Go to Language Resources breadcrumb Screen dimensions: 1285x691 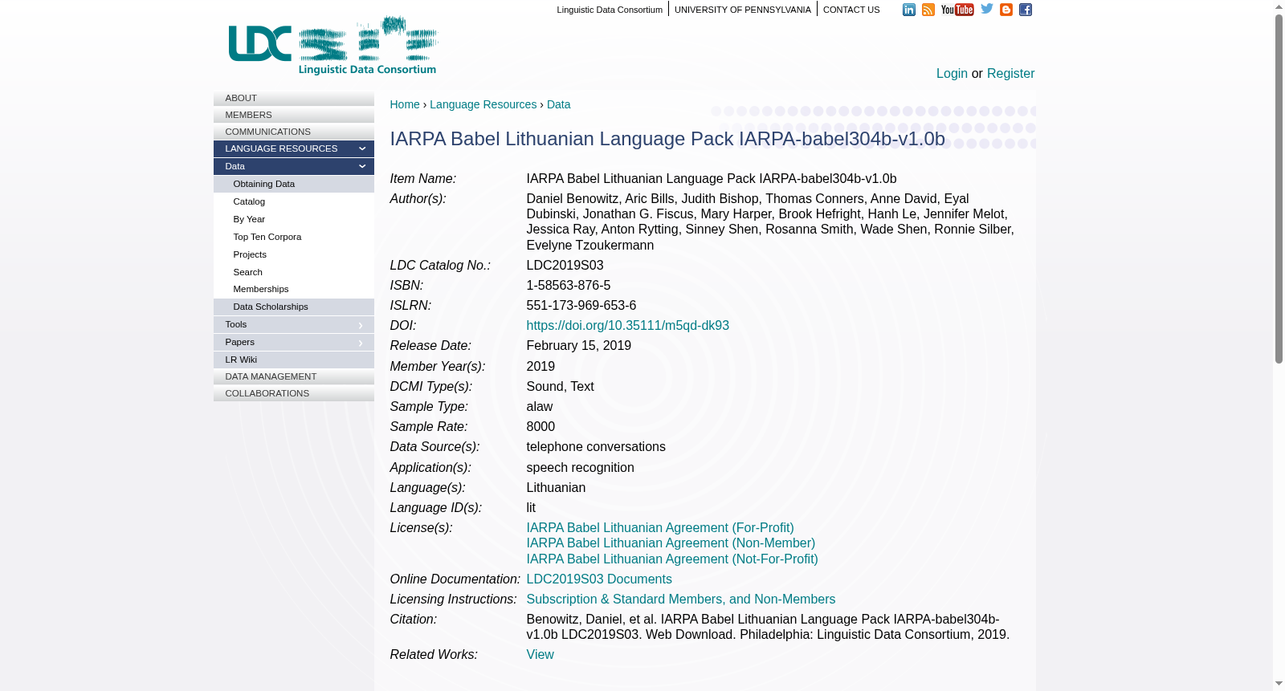(x=483, y=104)
